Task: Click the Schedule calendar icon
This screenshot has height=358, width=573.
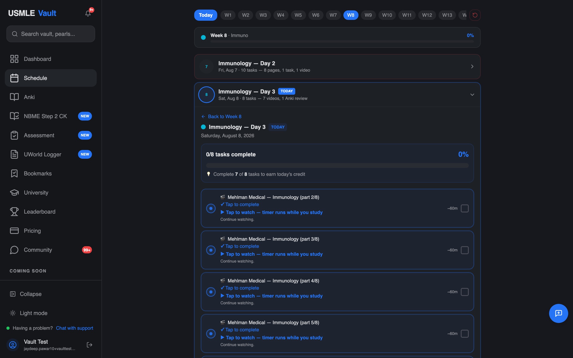Action: (14, 78)
